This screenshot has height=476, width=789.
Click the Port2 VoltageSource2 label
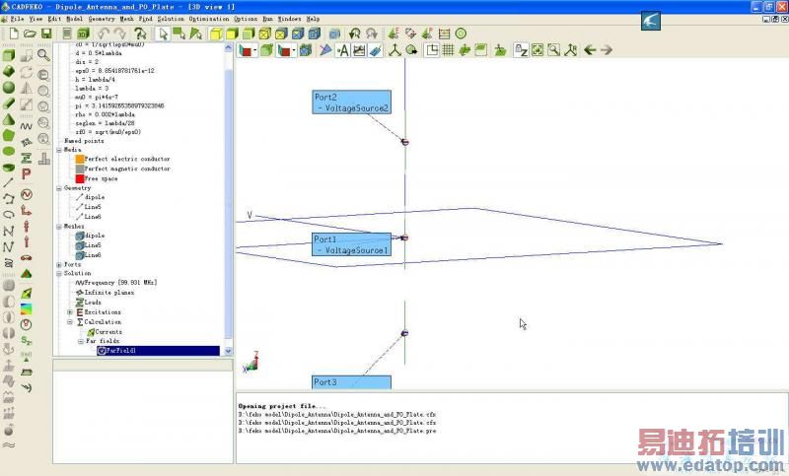pyautogui.click(x=351, y=102)
